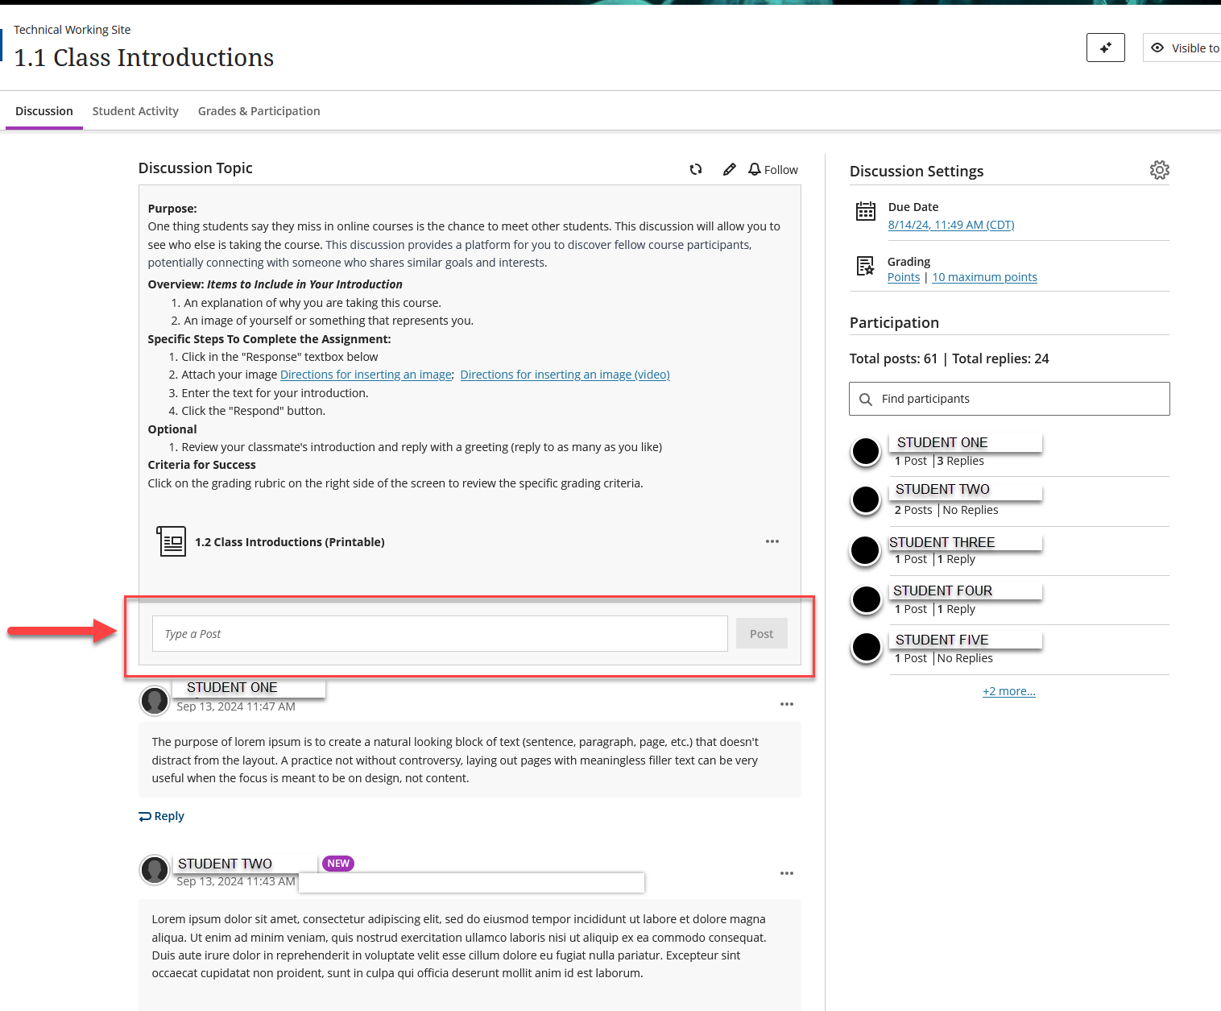Image resolution: width=1221 pixels, height=1011 pixels.
Task: Select the grading rubric icon beside Grading
Action: tap(865, 266)
